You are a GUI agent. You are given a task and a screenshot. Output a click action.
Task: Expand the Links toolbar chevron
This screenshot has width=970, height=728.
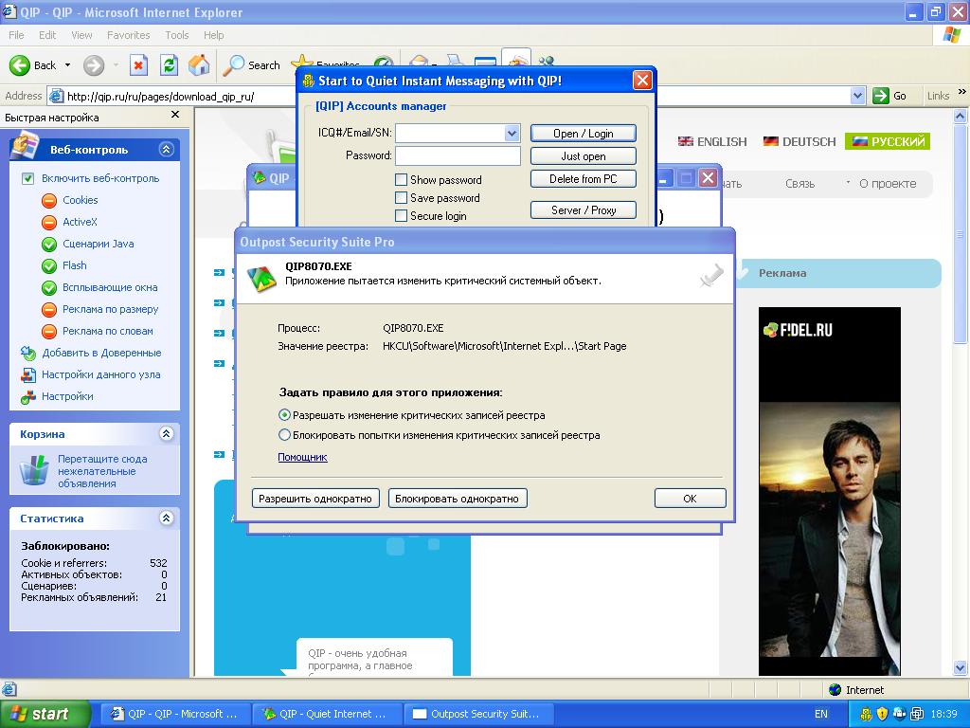point(962,92)
